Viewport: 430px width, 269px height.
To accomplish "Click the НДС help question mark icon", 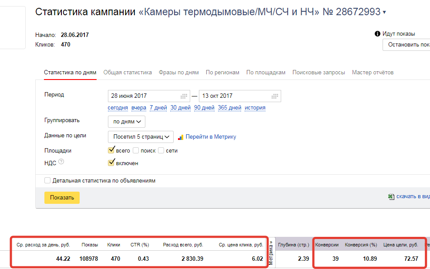I will point(61,162).
